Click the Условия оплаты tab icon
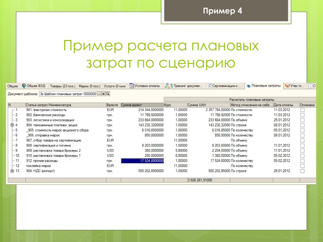The height and width of the screenshot is (242, 323). 132,86
